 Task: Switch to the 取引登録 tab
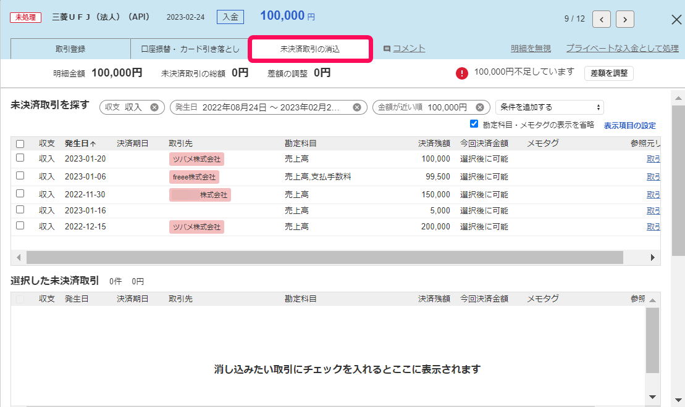pos(70,49)
